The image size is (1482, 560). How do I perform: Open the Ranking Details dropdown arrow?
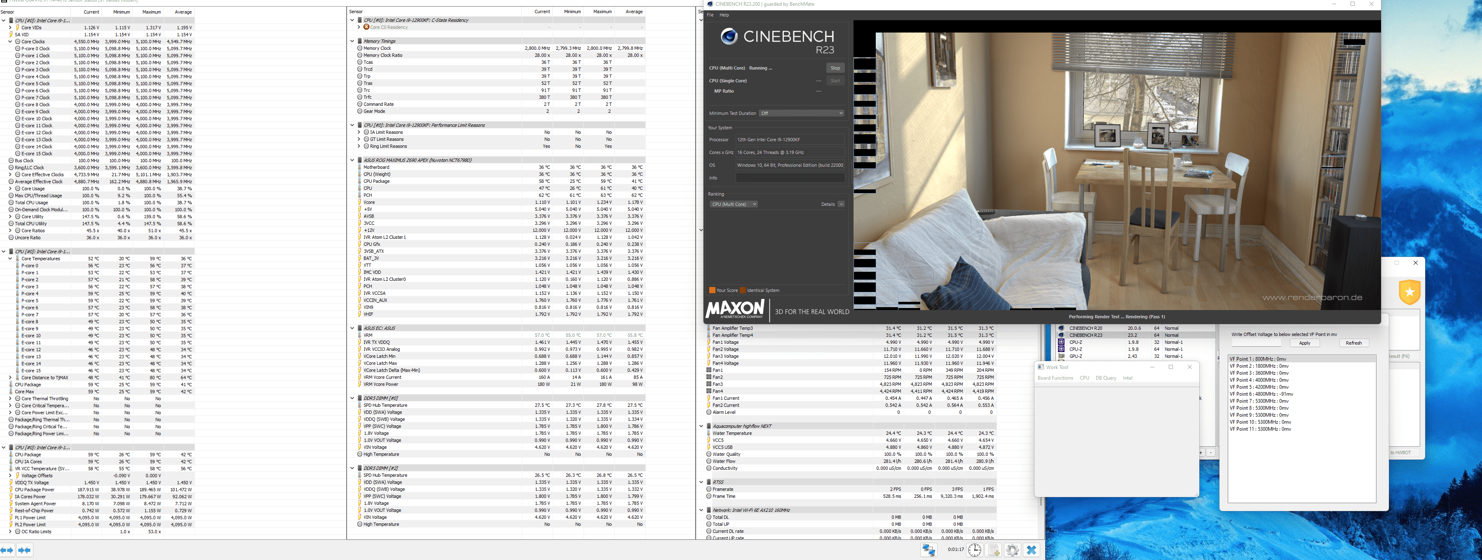click(841, 204)
